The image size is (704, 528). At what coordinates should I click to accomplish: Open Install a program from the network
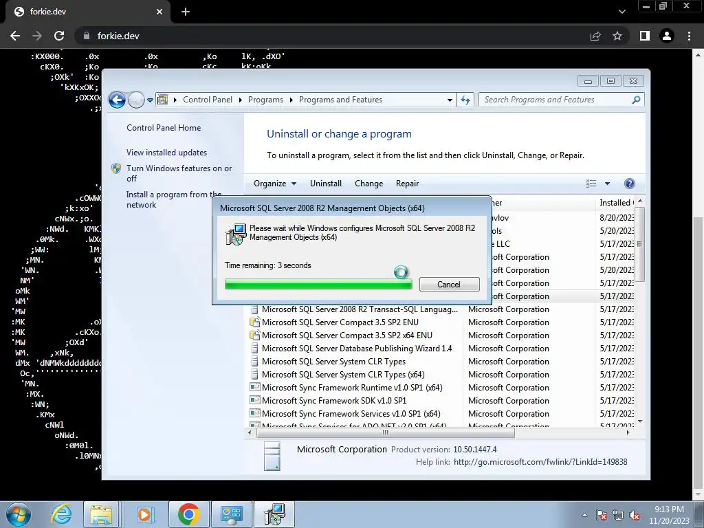[174, 199]
